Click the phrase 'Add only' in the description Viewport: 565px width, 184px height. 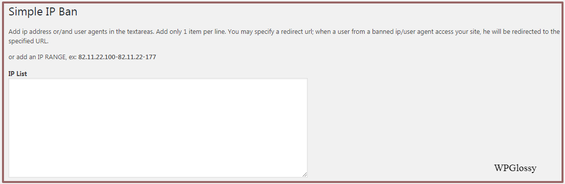(x=169, y=31)
